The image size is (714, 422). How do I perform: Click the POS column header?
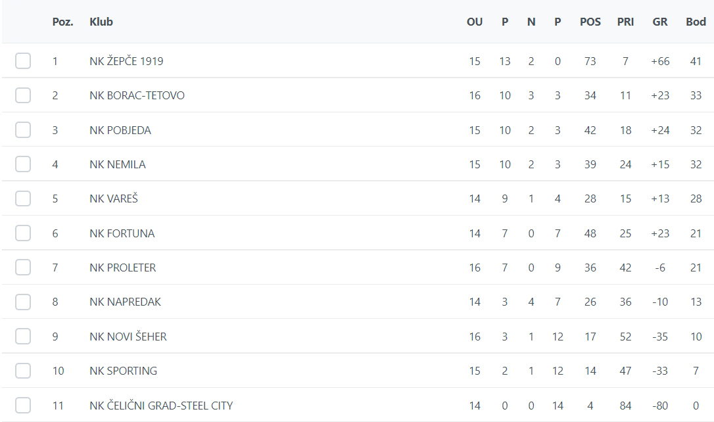point(590,22)
